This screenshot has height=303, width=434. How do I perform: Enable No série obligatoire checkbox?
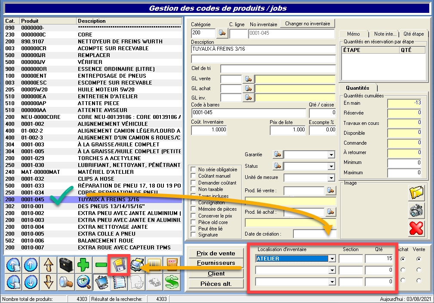pos(194,170)
